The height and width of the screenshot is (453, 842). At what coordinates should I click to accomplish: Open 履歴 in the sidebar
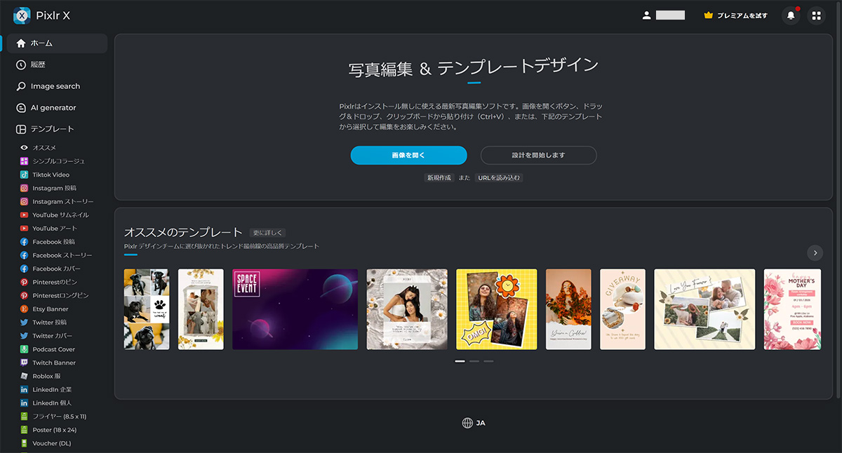(37, 65)
